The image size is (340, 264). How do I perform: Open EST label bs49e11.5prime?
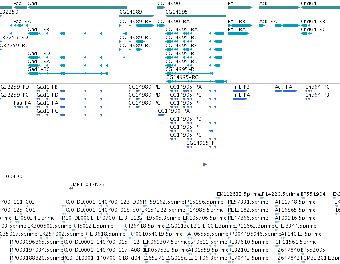click(x=207, y=242)
